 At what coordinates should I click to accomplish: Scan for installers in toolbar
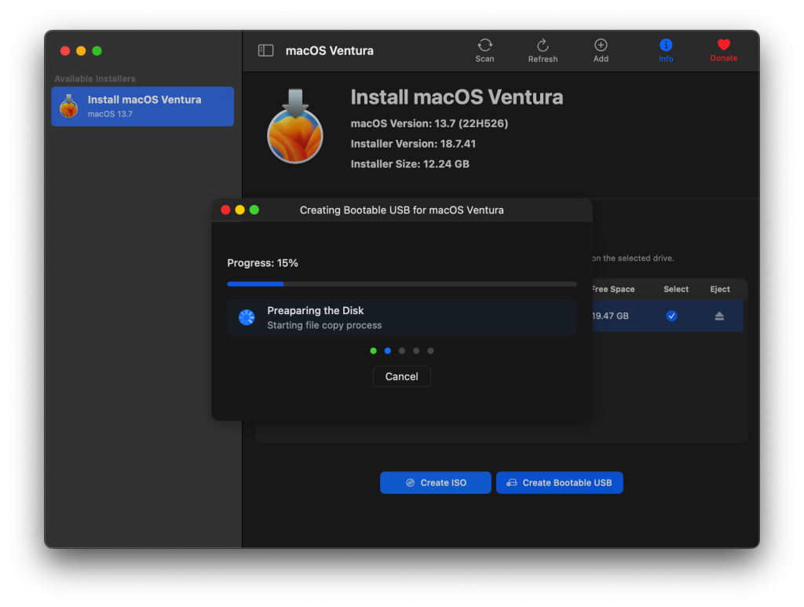[484, 51]
